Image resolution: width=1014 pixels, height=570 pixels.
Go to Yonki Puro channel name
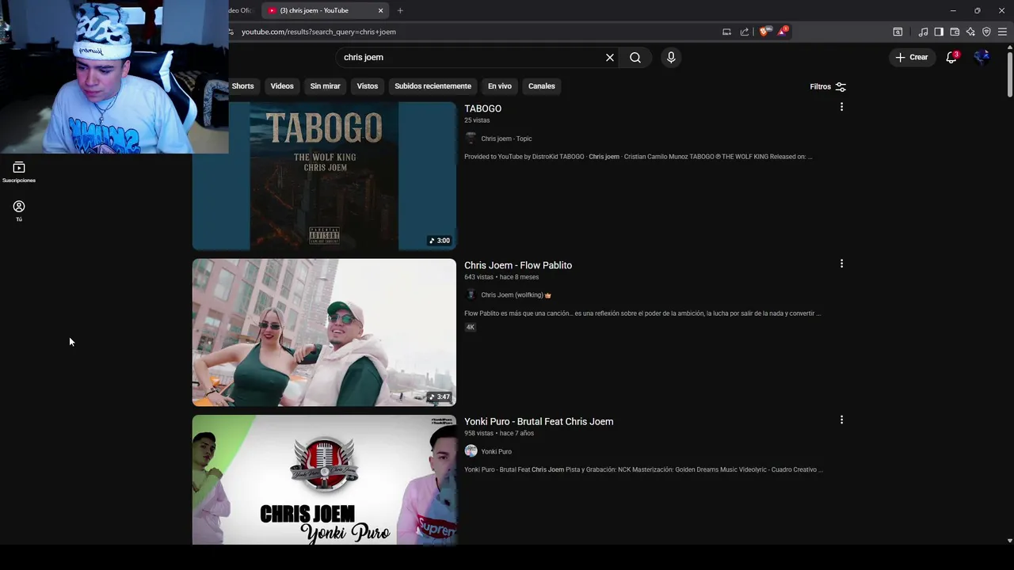[x=496, y=451]
